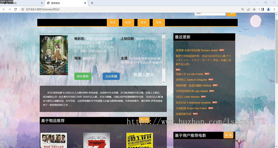The height and width of the screenshot is (148, 278).
Task: Open 亲爱的新年好 link
Action: (183, 114)
